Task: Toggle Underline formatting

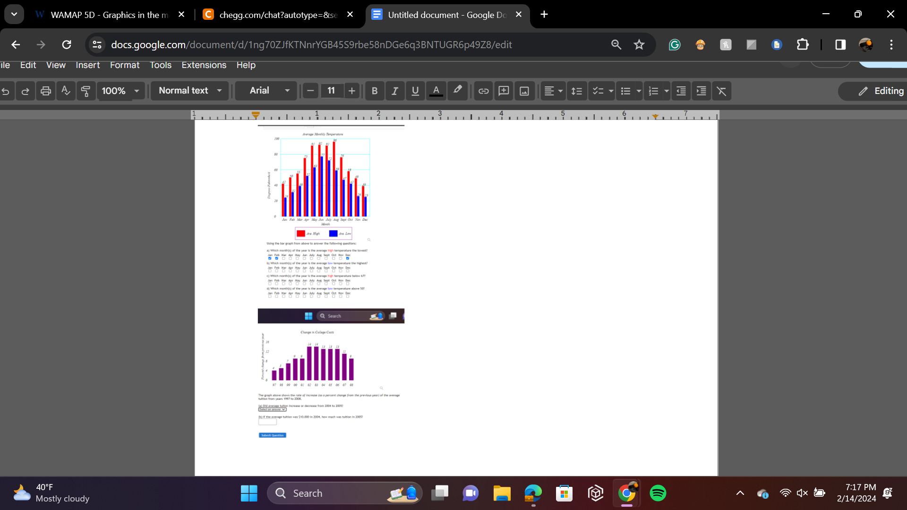Action: tap(415, 91)
